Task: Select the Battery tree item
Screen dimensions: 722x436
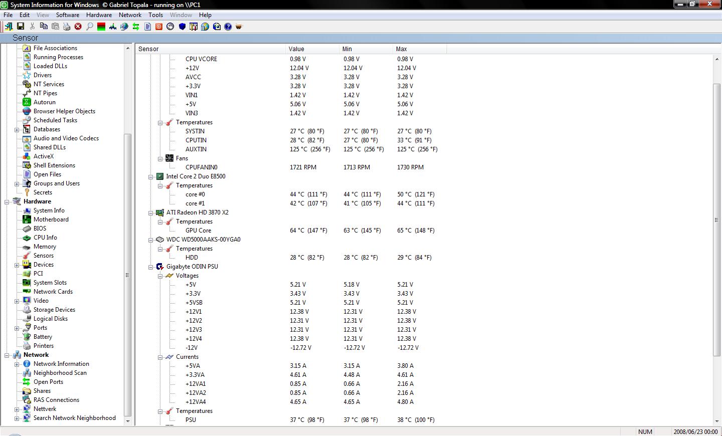Action: (x=43, y=337)
